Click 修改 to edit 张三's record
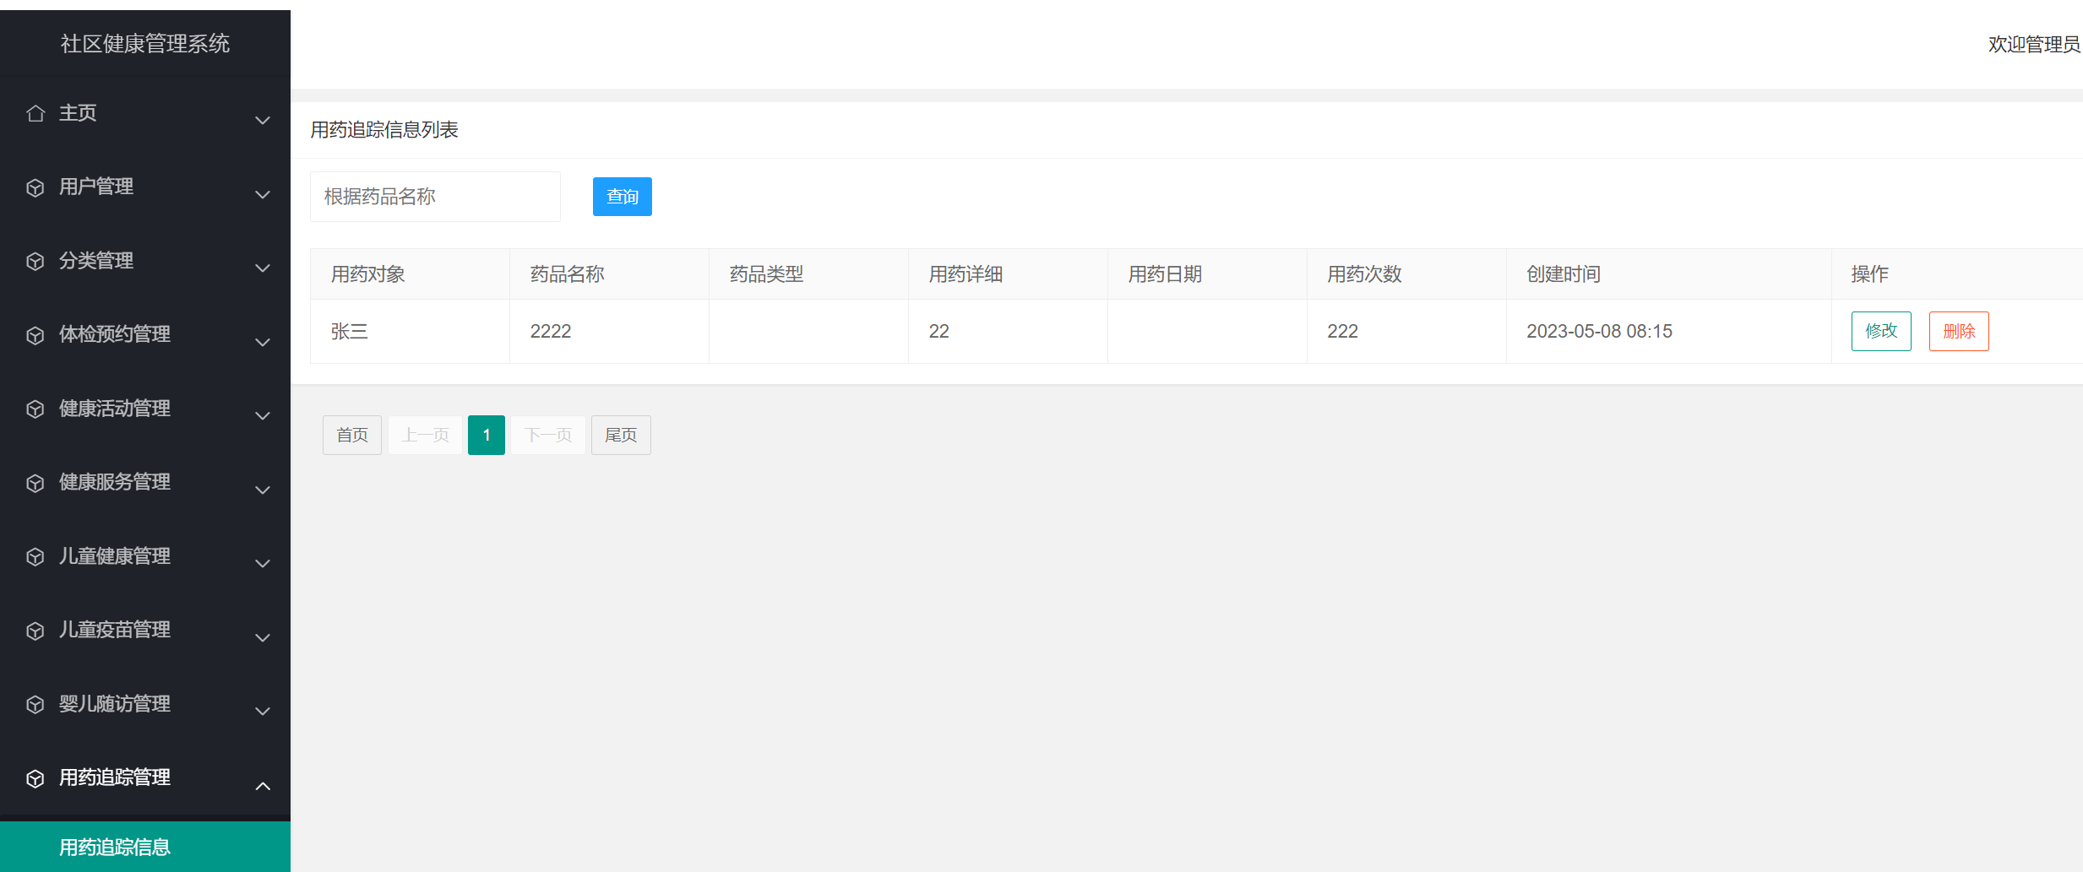Image resolution: width=2083 pixels, height=872 pixels. click(1880, 331)
